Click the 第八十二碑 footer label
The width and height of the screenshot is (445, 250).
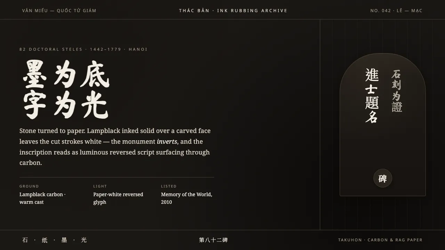(x=213, y=240)
